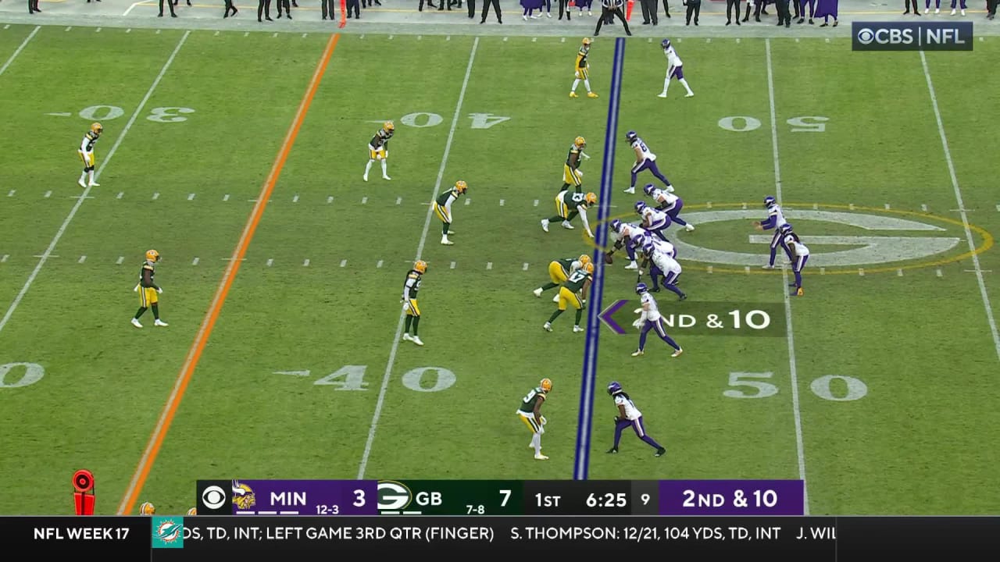Click the play clock showing 9
The width and height of the screenshot is (1000, 562).
[645, 500]
